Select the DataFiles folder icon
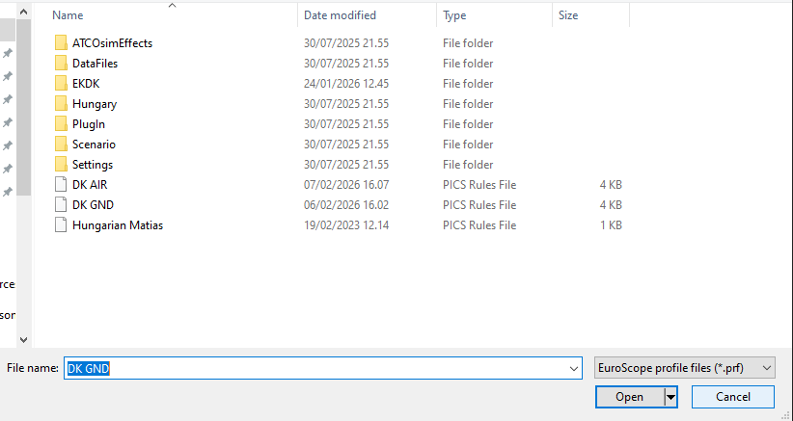This screenshot has height=421, width=793. 61,64
